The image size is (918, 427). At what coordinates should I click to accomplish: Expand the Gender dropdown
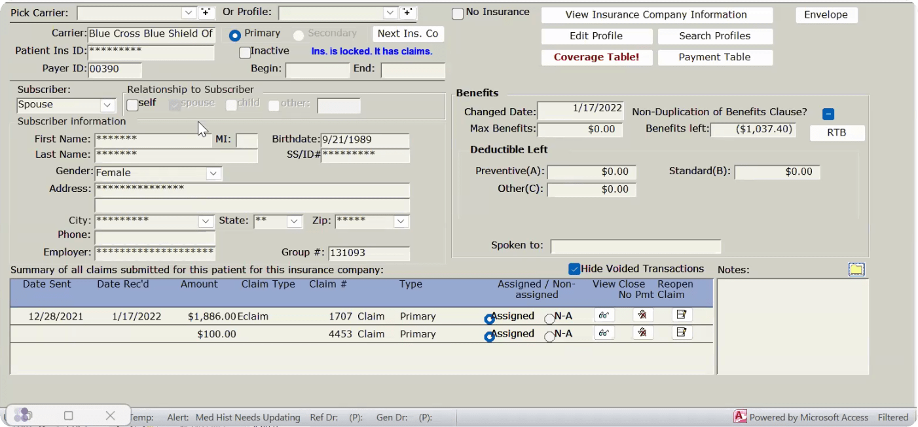(x=213, y=174)
